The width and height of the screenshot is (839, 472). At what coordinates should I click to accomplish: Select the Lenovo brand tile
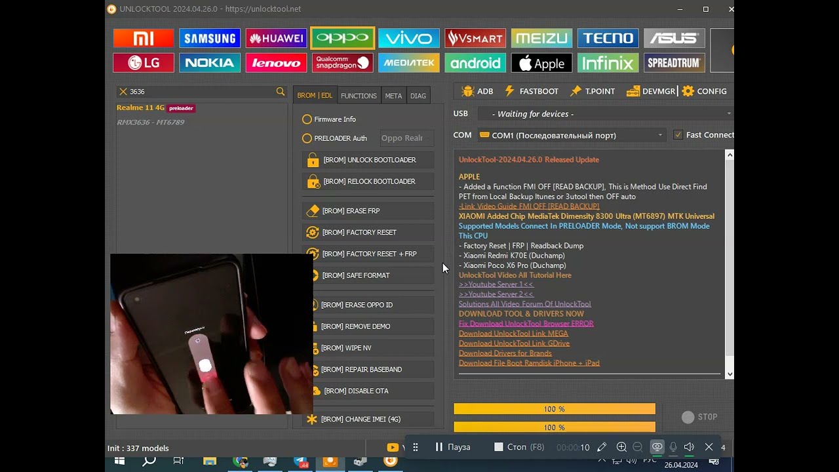(276, 63)
